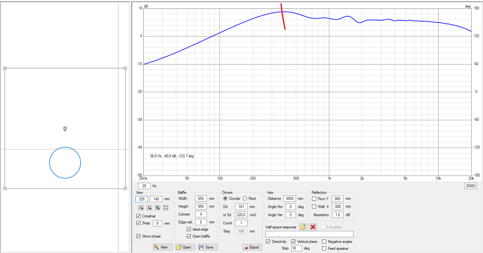
Task: Click the Corners count field
Action: pos(201,214)
